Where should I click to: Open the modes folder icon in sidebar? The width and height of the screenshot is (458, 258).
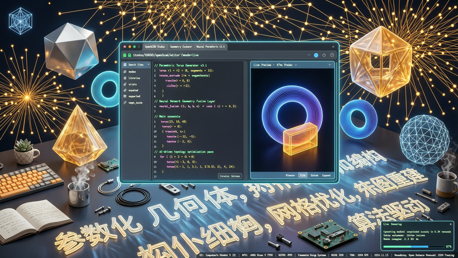(x=125, y=72)
